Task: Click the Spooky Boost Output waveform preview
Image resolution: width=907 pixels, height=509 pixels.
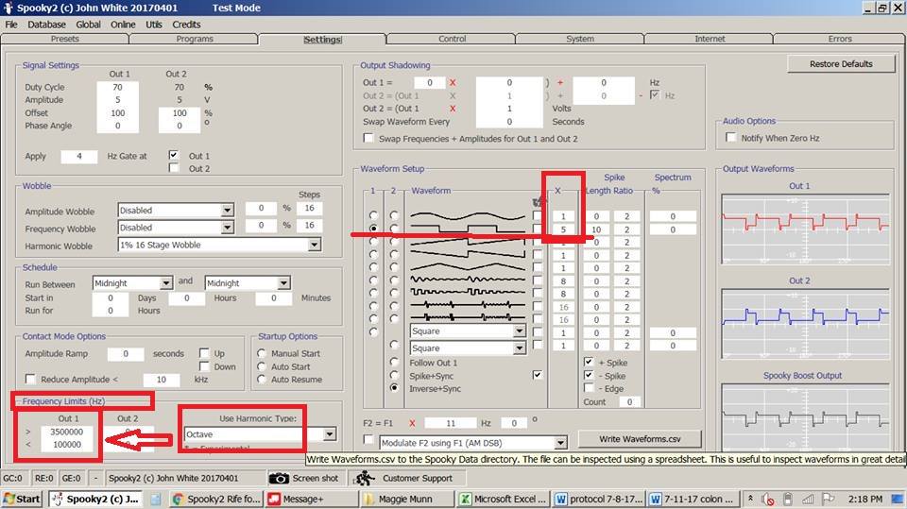Action: pos(805,416)
